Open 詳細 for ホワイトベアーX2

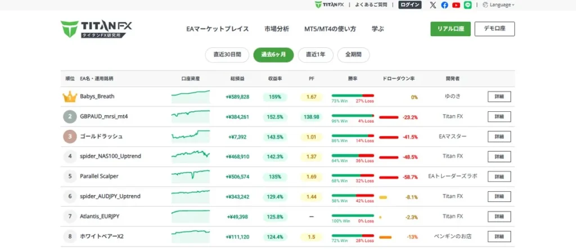coord(499,237)
